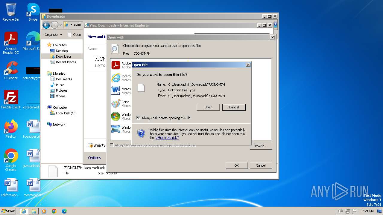
Task: Follow What's the risk? link
Action: coord(167,138)
